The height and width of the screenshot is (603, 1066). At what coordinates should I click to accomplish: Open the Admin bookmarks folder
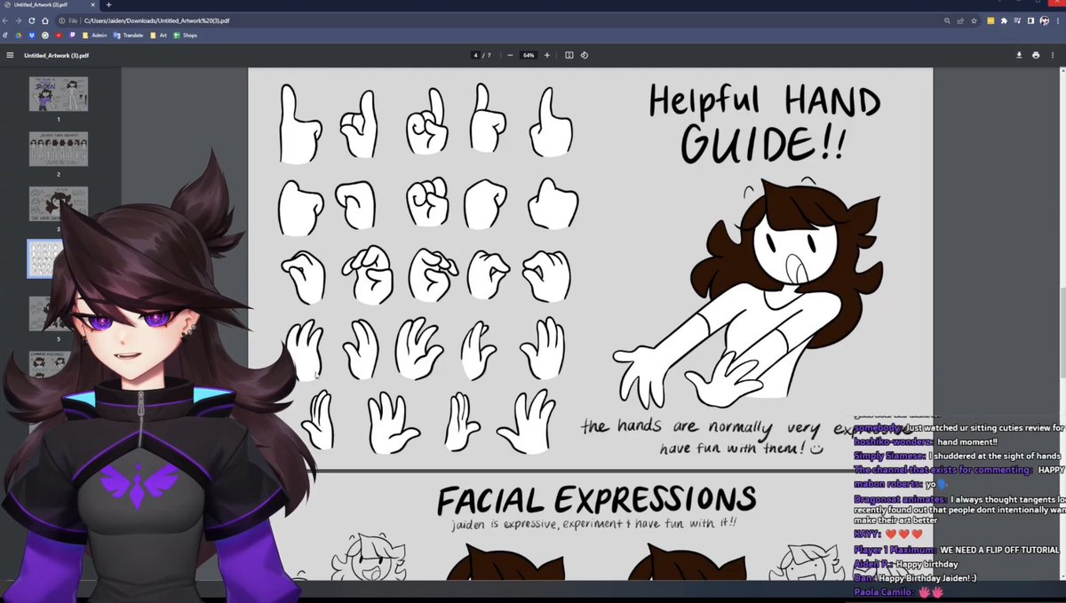(x=94, y=36)
